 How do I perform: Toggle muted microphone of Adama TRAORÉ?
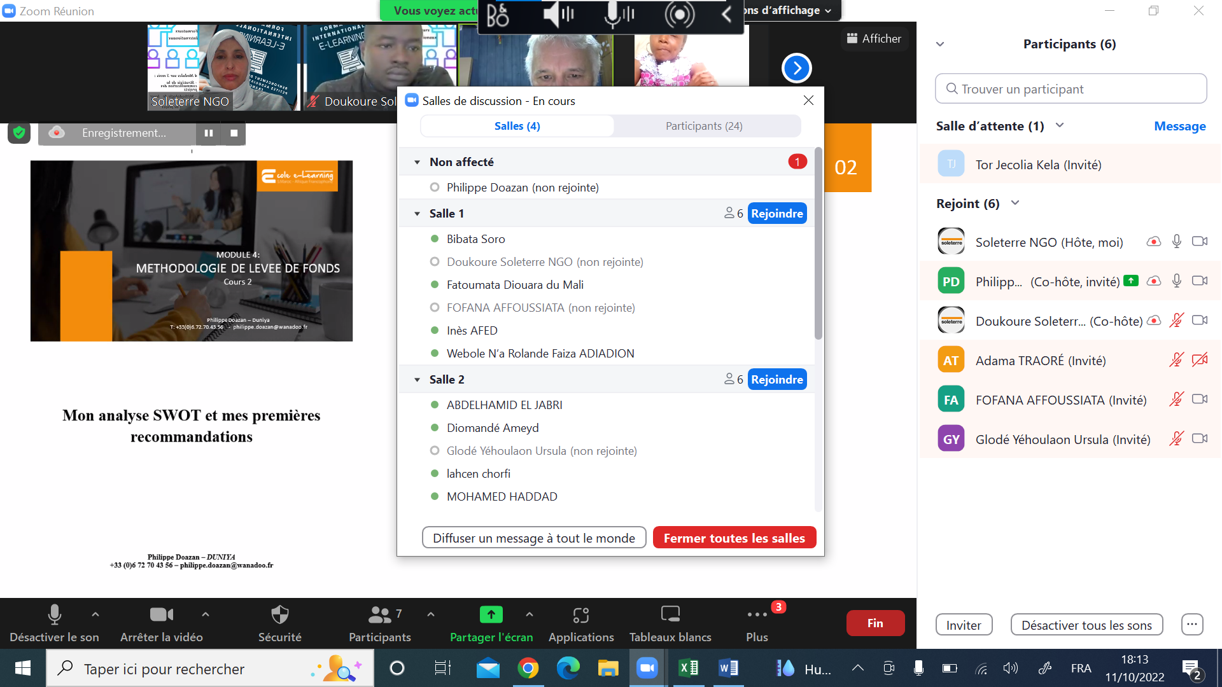point(1176,360)
